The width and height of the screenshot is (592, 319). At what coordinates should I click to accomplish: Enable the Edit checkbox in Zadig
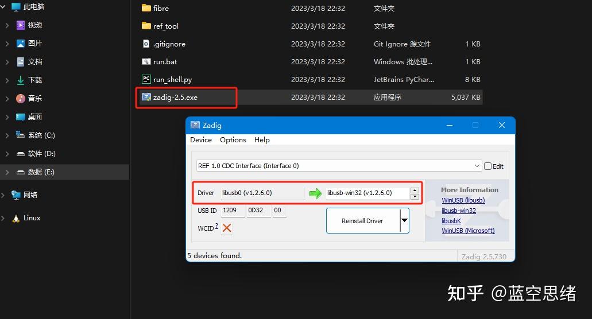(x=488, y=166)
